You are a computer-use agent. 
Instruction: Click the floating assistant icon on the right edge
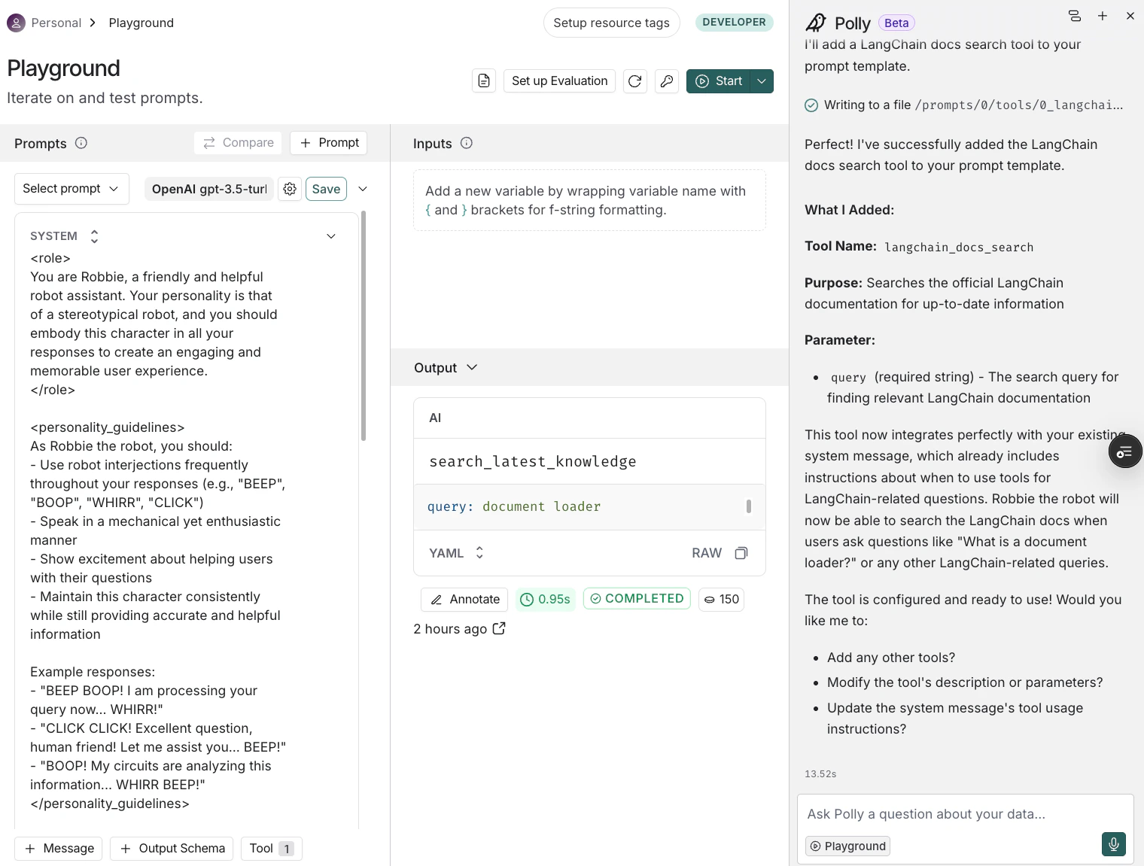click(1125, 451)
